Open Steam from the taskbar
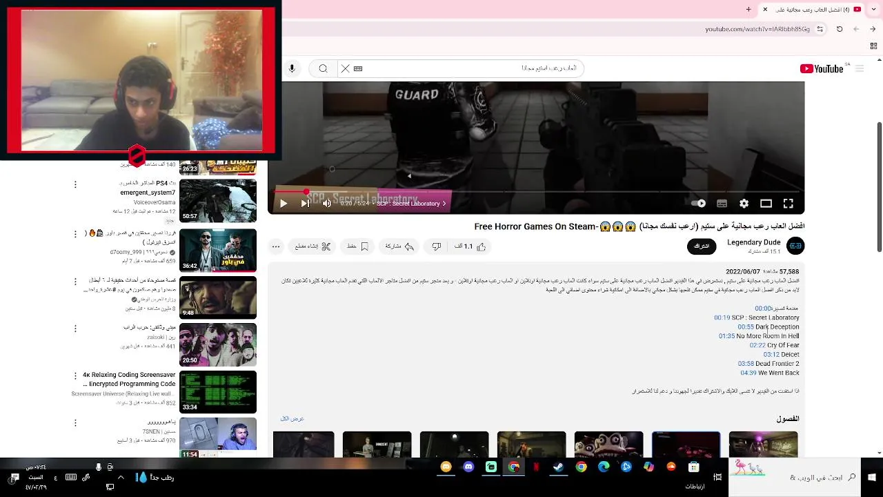The height and width of the screenshot is (497, 883). coord(558,467)
